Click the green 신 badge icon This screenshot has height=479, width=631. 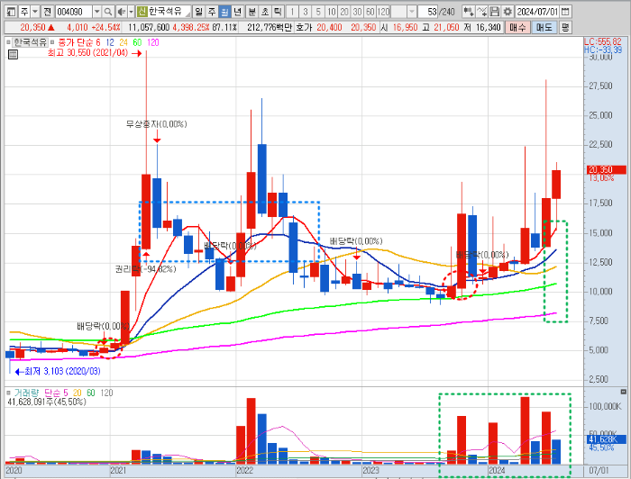[x=142, y=12]
